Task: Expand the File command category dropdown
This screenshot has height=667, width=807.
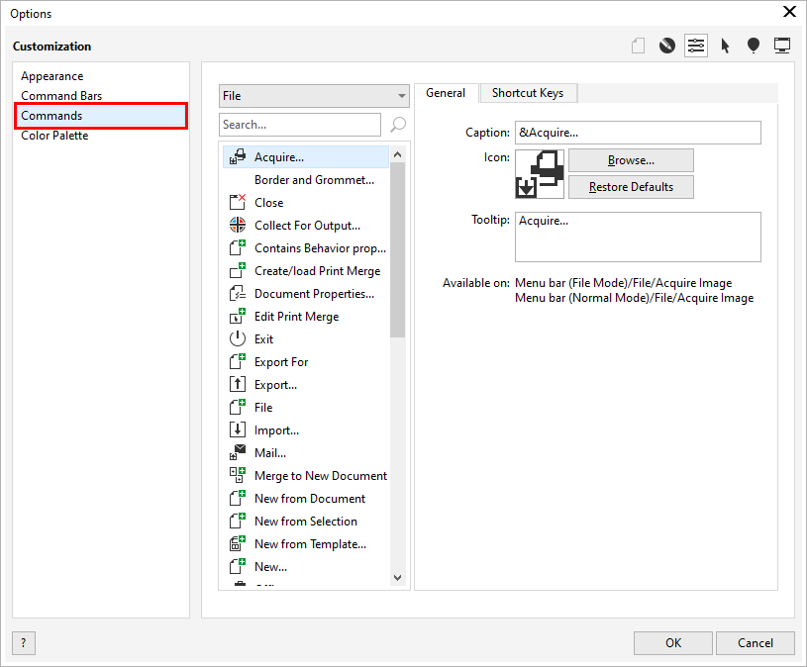Action: [314, 96]
